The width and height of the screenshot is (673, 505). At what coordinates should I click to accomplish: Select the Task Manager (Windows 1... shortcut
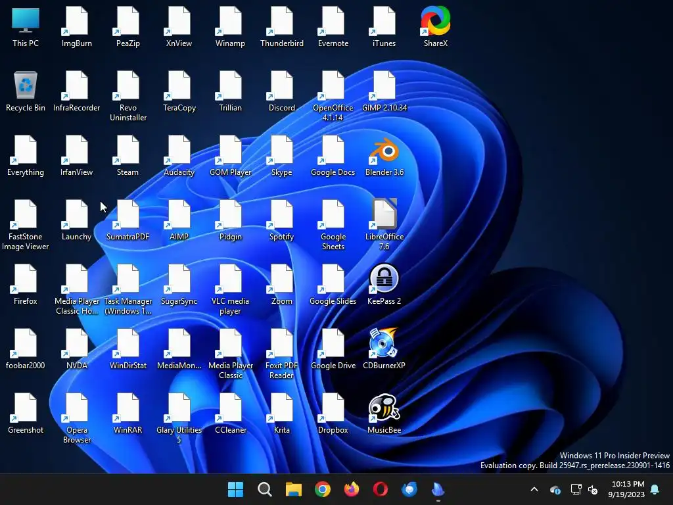(x=128, y=289)
